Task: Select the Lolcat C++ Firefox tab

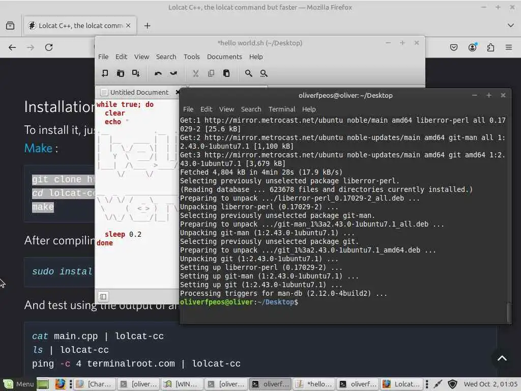Action: tap(80, 25)
